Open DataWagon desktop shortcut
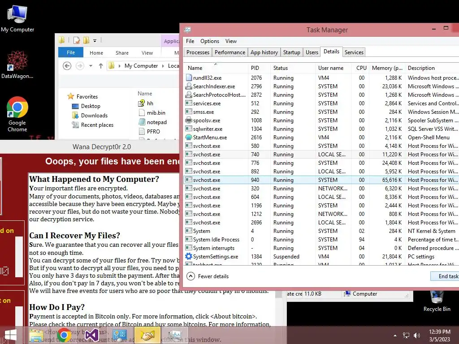This screenshot has height=344, width=459. coord(17,64)
